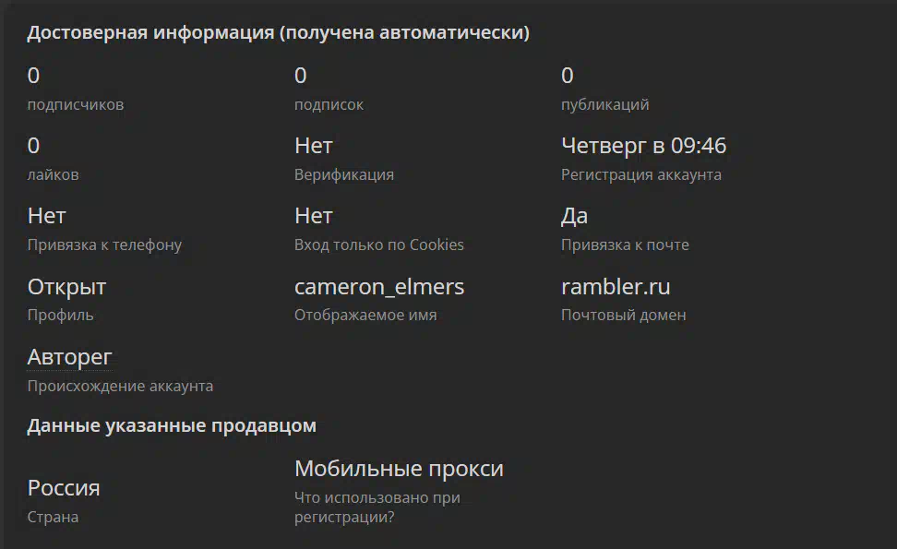Click the подписчиков count label

[x=76, y=104]
